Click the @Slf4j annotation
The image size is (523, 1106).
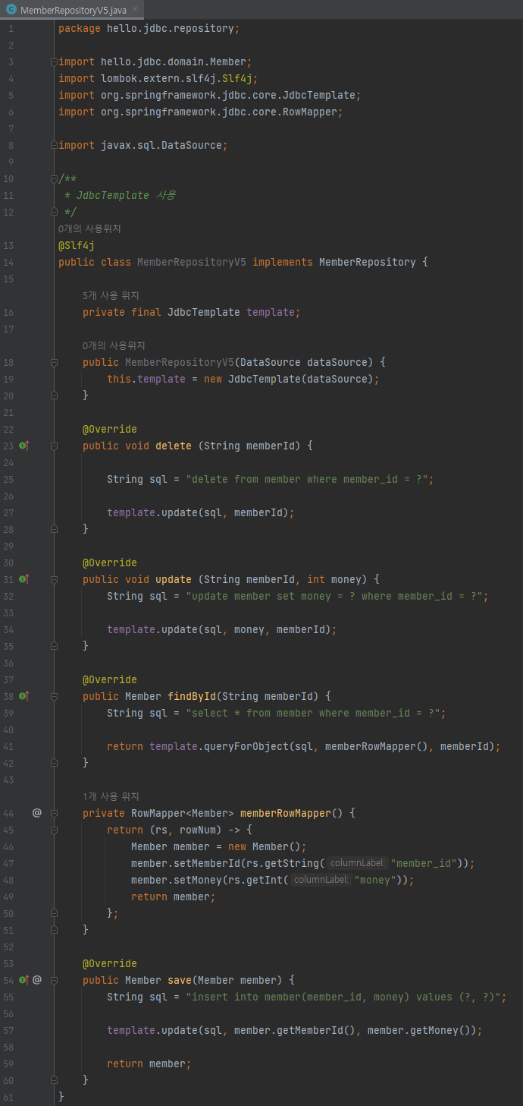[x=77, y=245]
